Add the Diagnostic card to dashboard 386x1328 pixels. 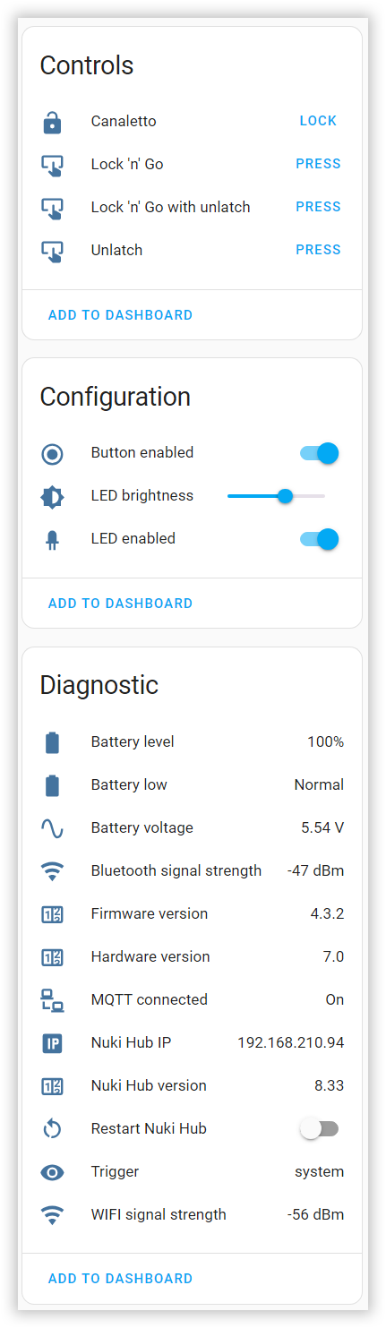pyautogui.click(x=120, y=1279)
